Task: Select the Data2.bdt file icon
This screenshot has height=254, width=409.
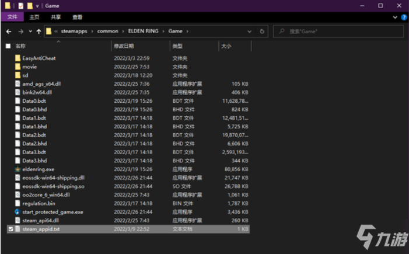Action: tap(18, 135)
